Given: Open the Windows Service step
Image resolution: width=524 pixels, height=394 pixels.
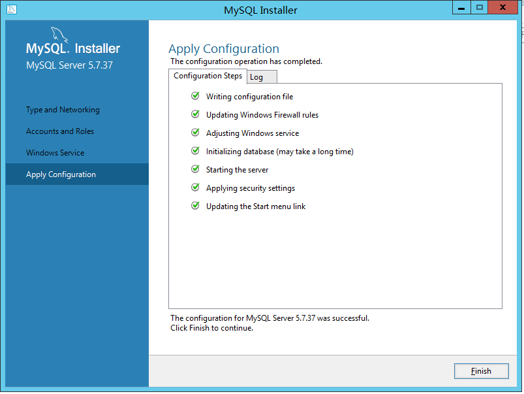Looking at the screenshot, I should (x=55, y=153).
